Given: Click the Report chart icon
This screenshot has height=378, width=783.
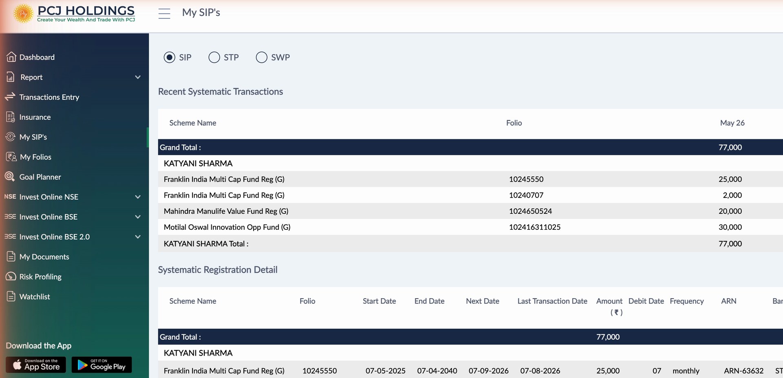Looking at the screenshot, I should tap(11, 77).
